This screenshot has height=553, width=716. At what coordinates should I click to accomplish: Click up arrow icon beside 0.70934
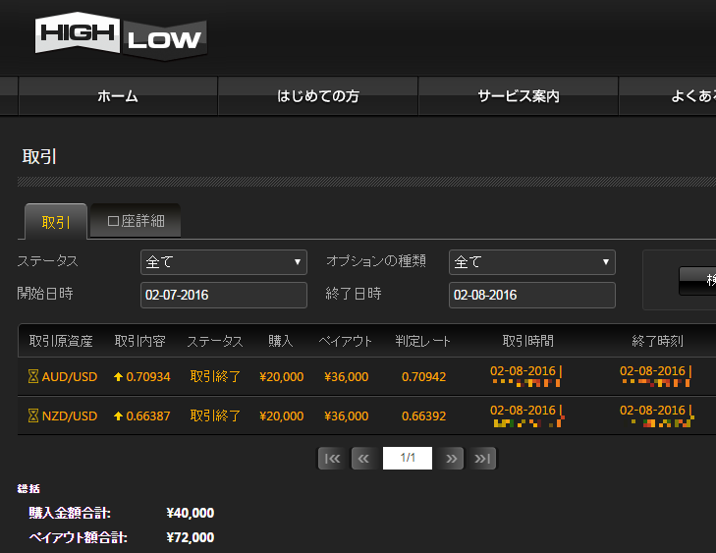[118, 377]
